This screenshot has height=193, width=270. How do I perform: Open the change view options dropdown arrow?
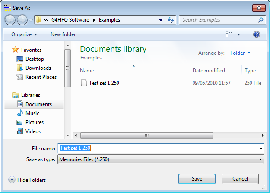pyautogui.click(x=238, y=34)
